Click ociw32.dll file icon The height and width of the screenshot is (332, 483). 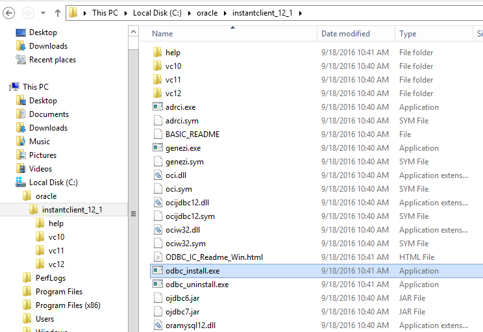(158, 229)
